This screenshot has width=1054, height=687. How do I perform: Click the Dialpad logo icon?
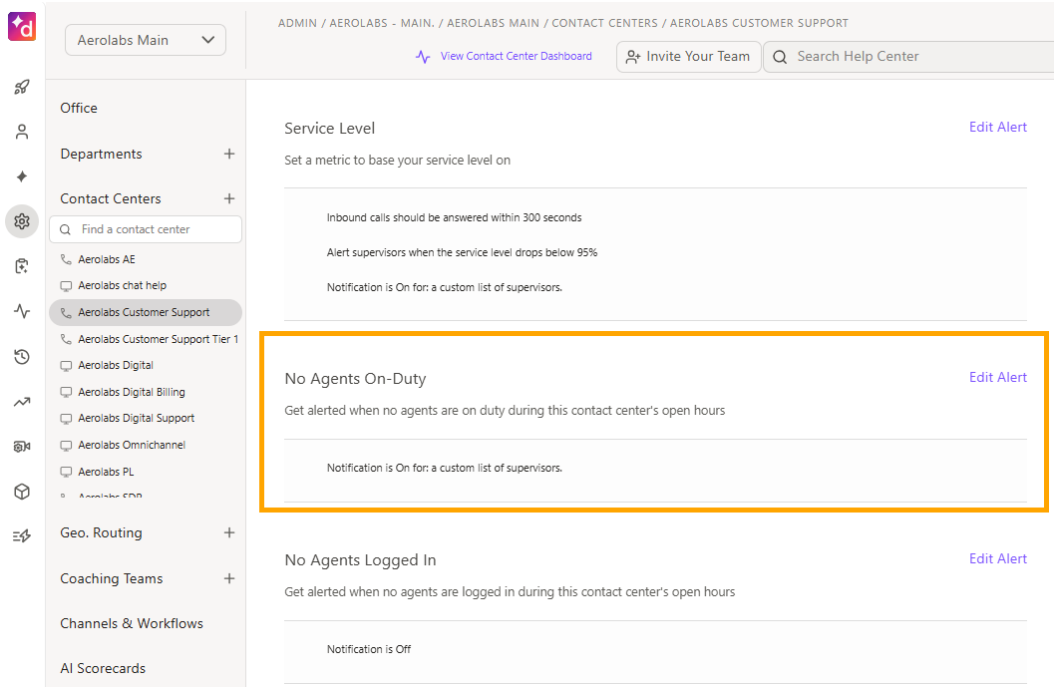click(22, 26)
